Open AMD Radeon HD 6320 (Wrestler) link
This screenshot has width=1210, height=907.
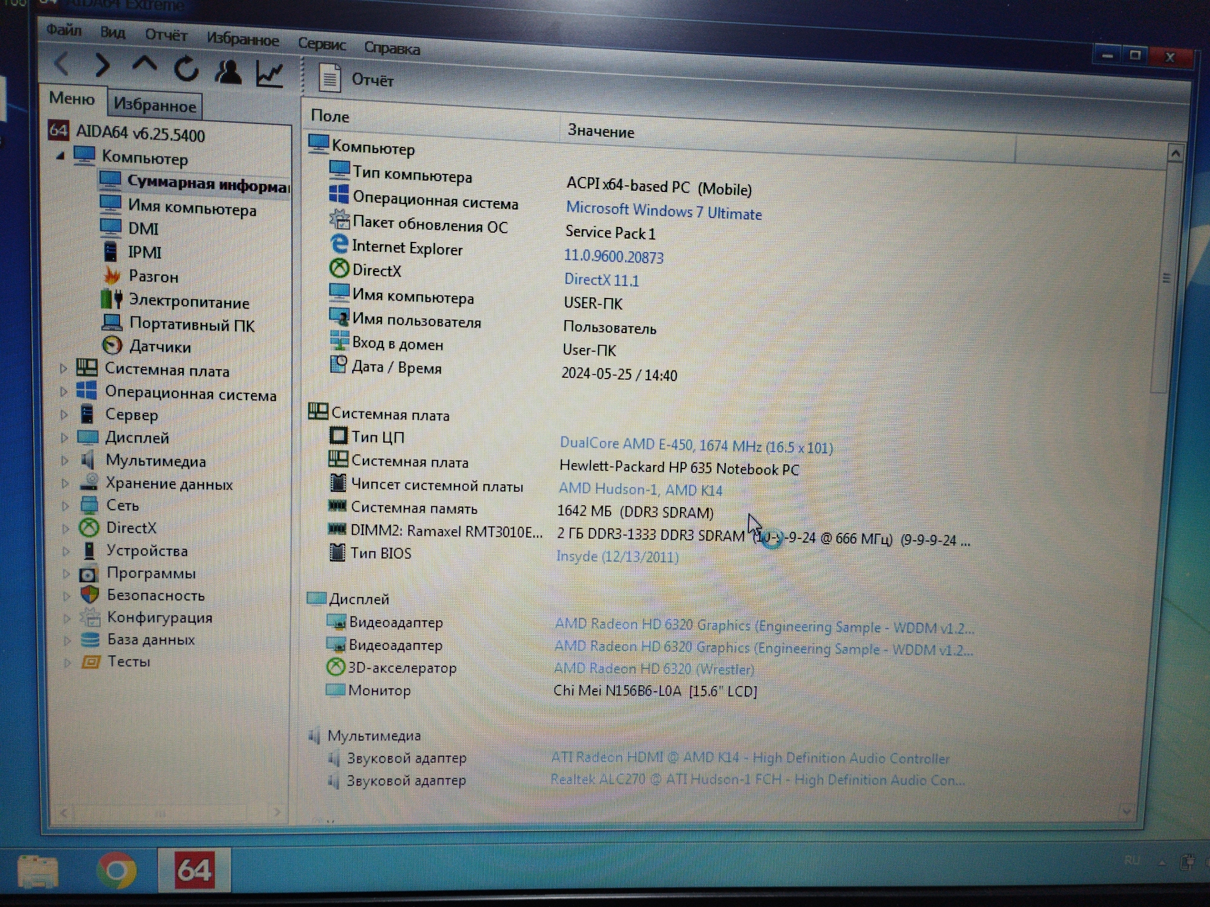654,668
